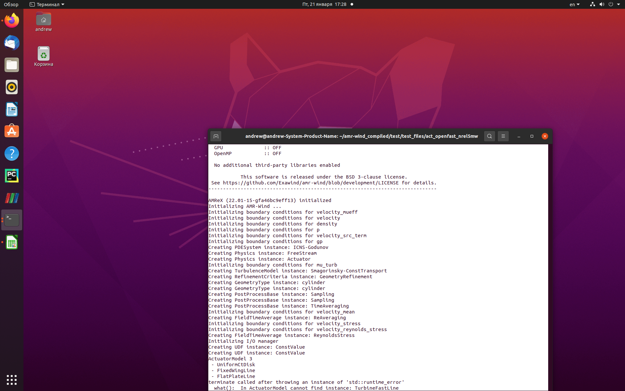Open the system power status menu
625x391 pixels.
pyautogui.click(x=611, y=4)
